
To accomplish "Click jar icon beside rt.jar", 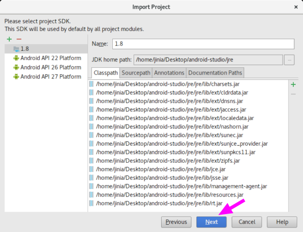I will pos(91,203).
